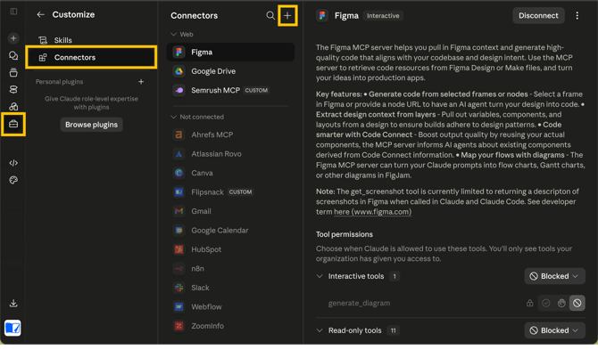Select Semrush MCP connector
This screenshot has height=350, width=598.
point(230,90)
